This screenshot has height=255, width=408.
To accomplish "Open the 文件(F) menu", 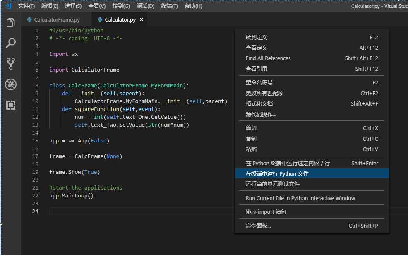I will [26, 6].
